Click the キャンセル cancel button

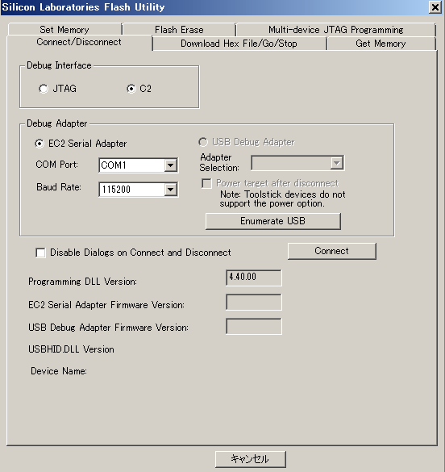point(251,459)
